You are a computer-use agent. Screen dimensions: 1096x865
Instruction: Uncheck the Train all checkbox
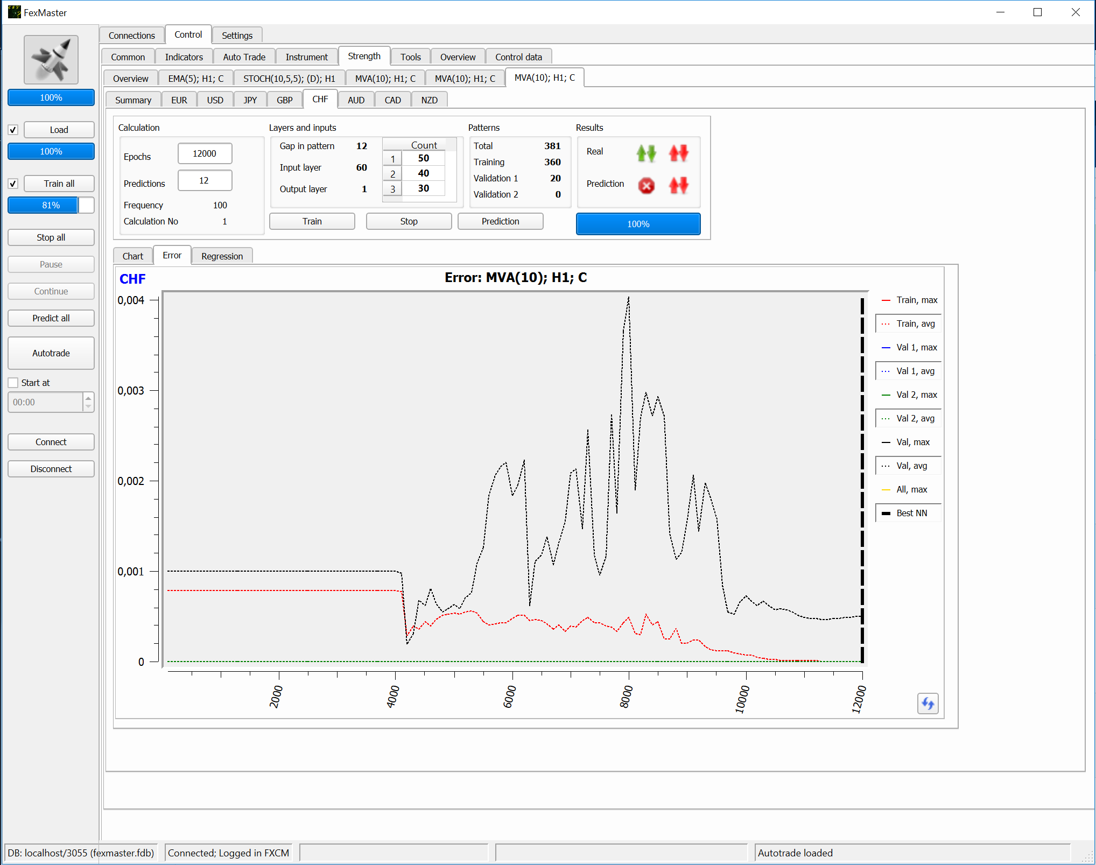(13, 184)
